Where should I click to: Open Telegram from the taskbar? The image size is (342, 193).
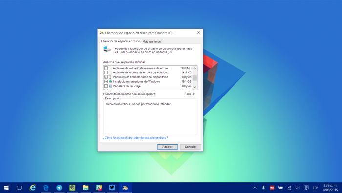click(59, 188)
